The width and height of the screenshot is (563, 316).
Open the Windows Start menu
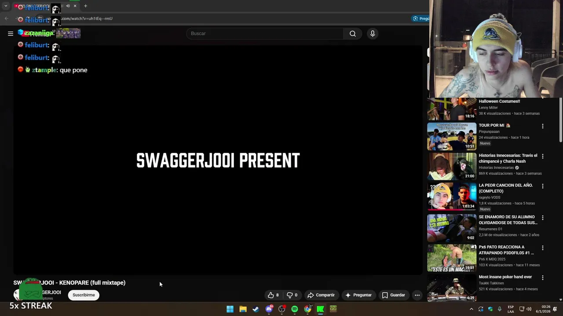click(x=230, y=309)
